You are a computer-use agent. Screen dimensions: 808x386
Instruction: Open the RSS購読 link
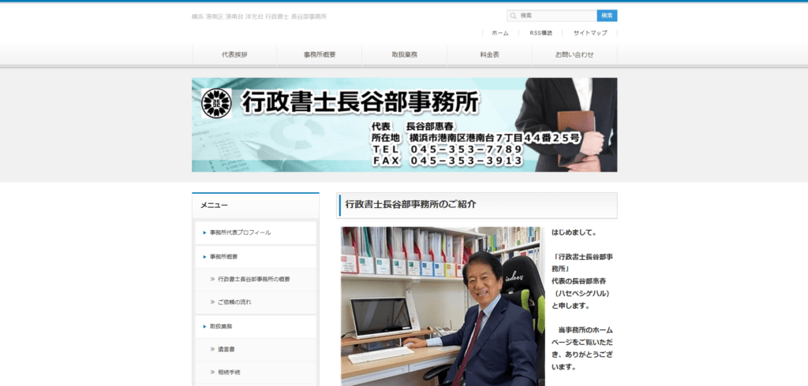tap(541, 33)
